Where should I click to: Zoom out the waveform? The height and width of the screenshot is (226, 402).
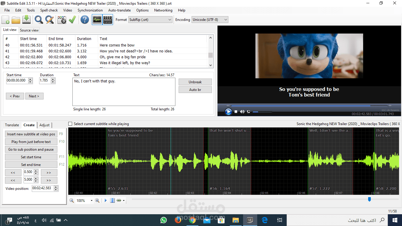click(x=72, y=200)
